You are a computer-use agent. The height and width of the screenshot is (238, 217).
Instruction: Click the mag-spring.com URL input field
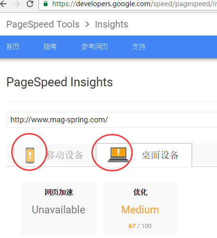pos(112,119)
